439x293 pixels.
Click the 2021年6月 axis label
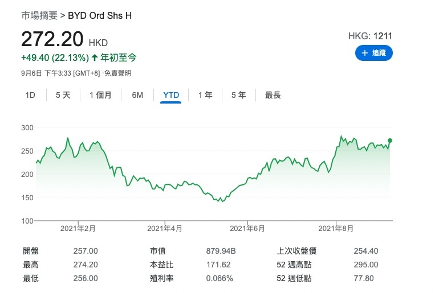point(247,229)
